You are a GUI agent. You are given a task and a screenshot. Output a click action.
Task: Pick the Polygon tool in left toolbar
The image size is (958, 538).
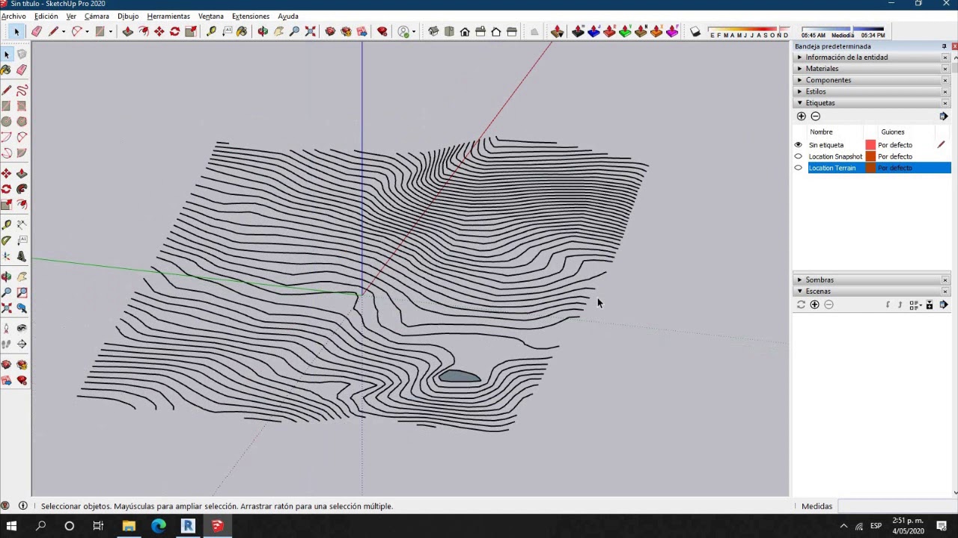point(22,122)
